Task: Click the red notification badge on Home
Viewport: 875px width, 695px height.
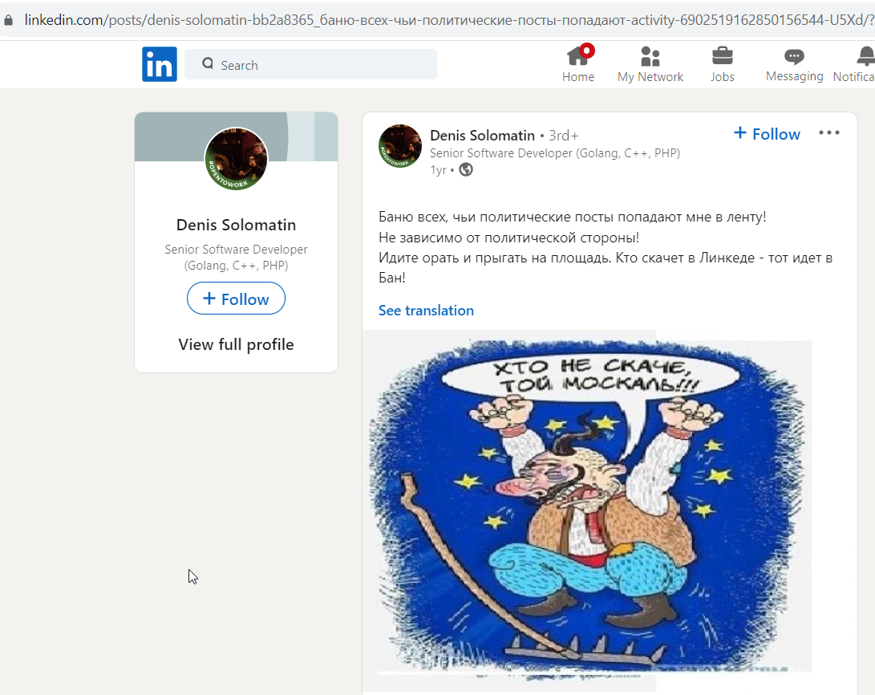Action: pyautogui.click(x=586, y=51)
